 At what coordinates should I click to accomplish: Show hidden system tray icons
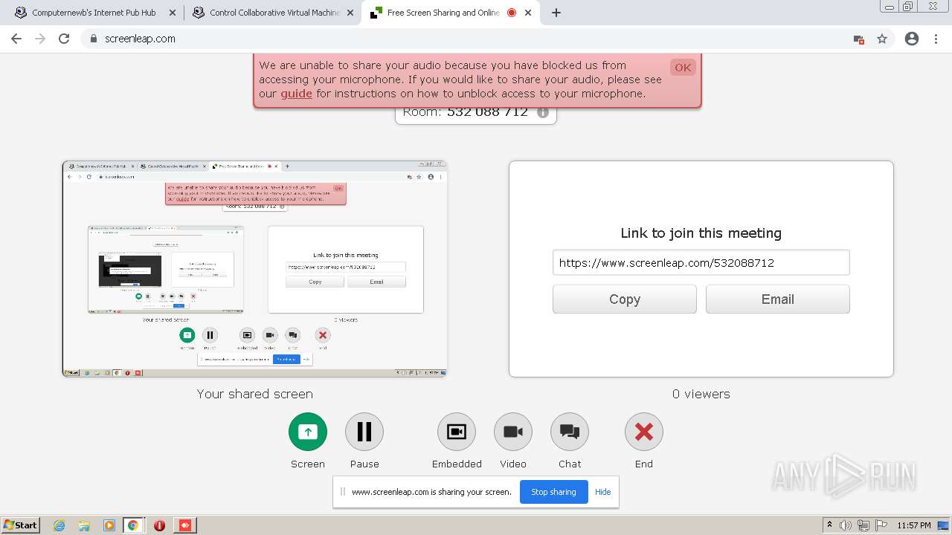point(829,525)
